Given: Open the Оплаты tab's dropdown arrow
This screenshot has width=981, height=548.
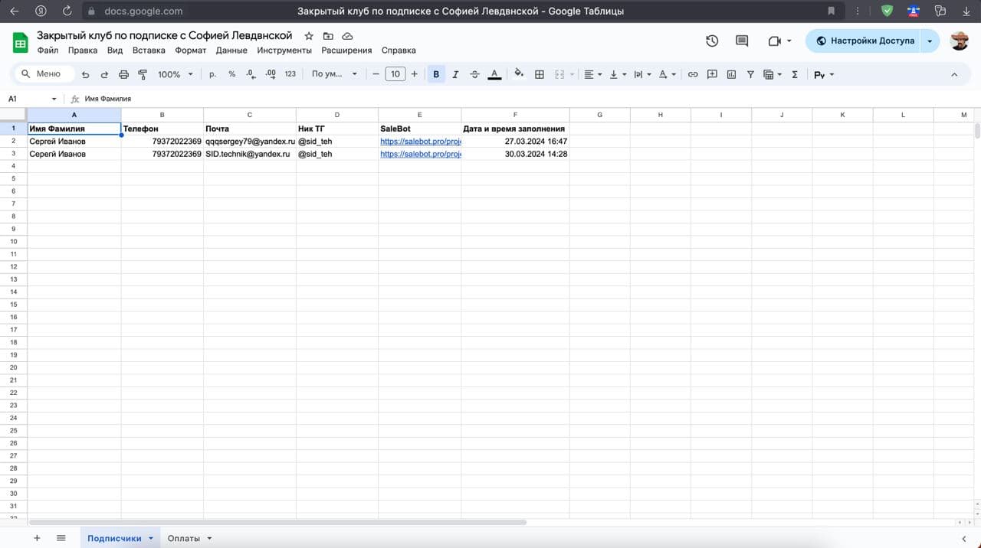Looking at the screenshot, I should [x=209, y=539].
